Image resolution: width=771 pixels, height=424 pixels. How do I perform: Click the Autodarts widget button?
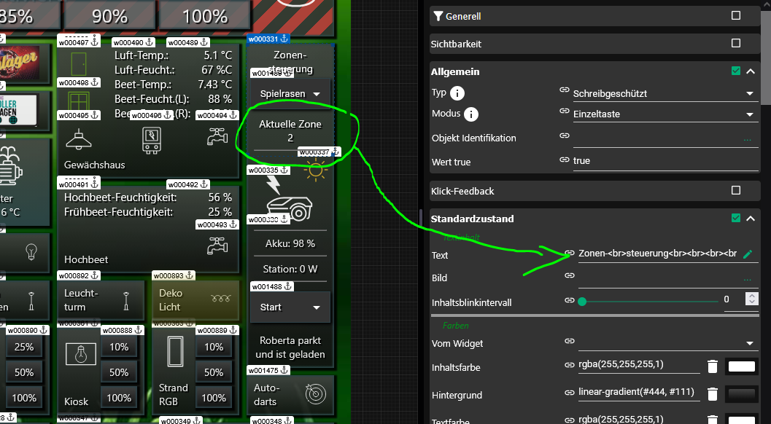tap(290, 395)
